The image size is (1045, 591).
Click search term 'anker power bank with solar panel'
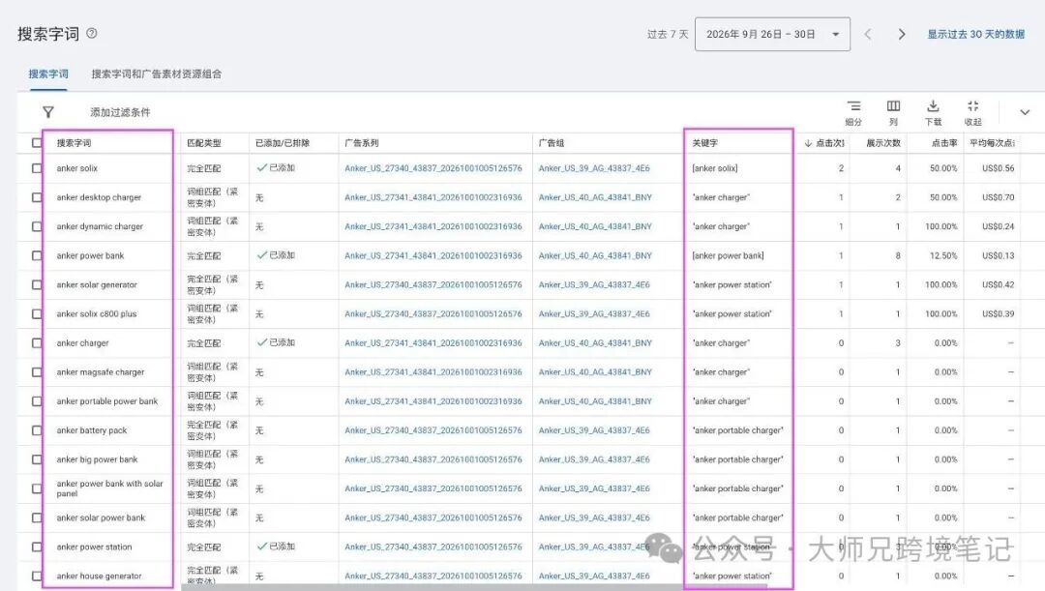(x=110, y=488)
